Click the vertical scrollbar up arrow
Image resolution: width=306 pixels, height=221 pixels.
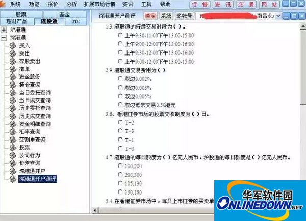[303, 26]
